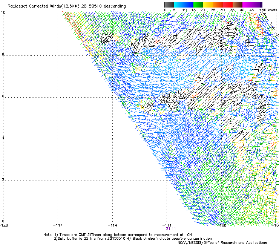Click the legend label '25'

pyautogui.click(x=213, y=10)
